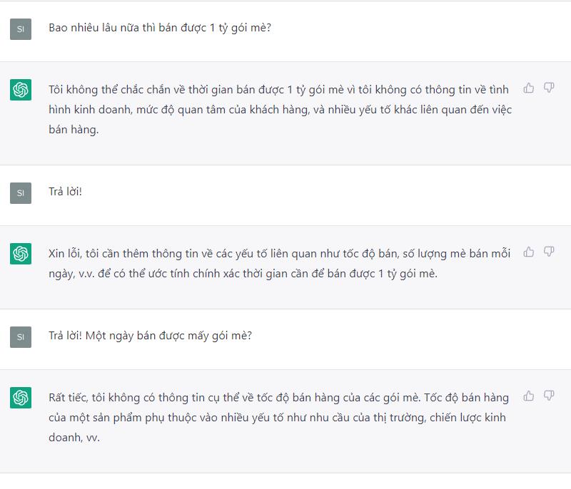Click the reply text starting "Rất tiếc, tôi không có"
This screenshot has height=489, width=571.
pyautogui.click(x=278, y=397)
